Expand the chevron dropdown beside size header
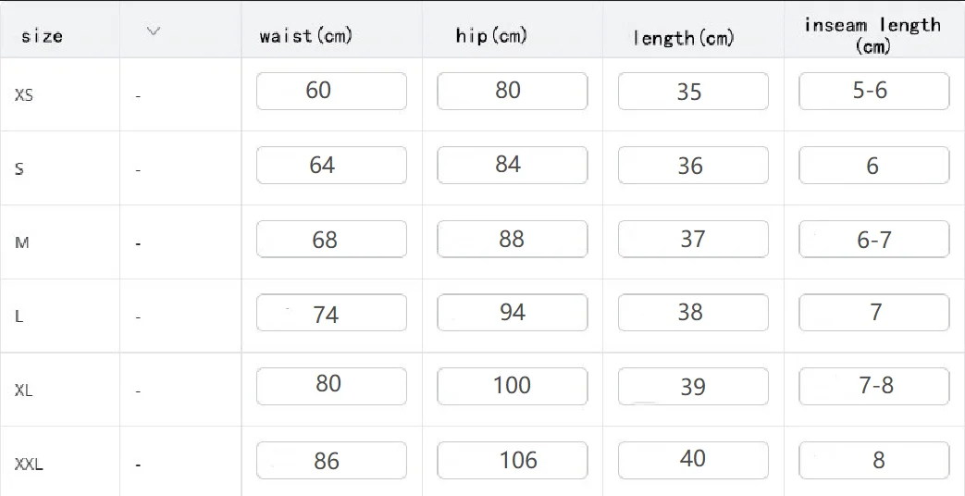Screen dimensions: 965x496 coord(154,31)
